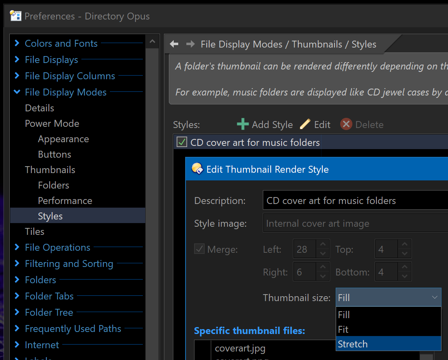This screenshot has width=448, height=360.
Task: Open the Details page
Action: [39, 108]
